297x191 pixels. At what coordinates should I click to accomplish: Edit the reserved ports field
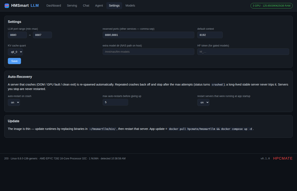click(x=148, y=35)
